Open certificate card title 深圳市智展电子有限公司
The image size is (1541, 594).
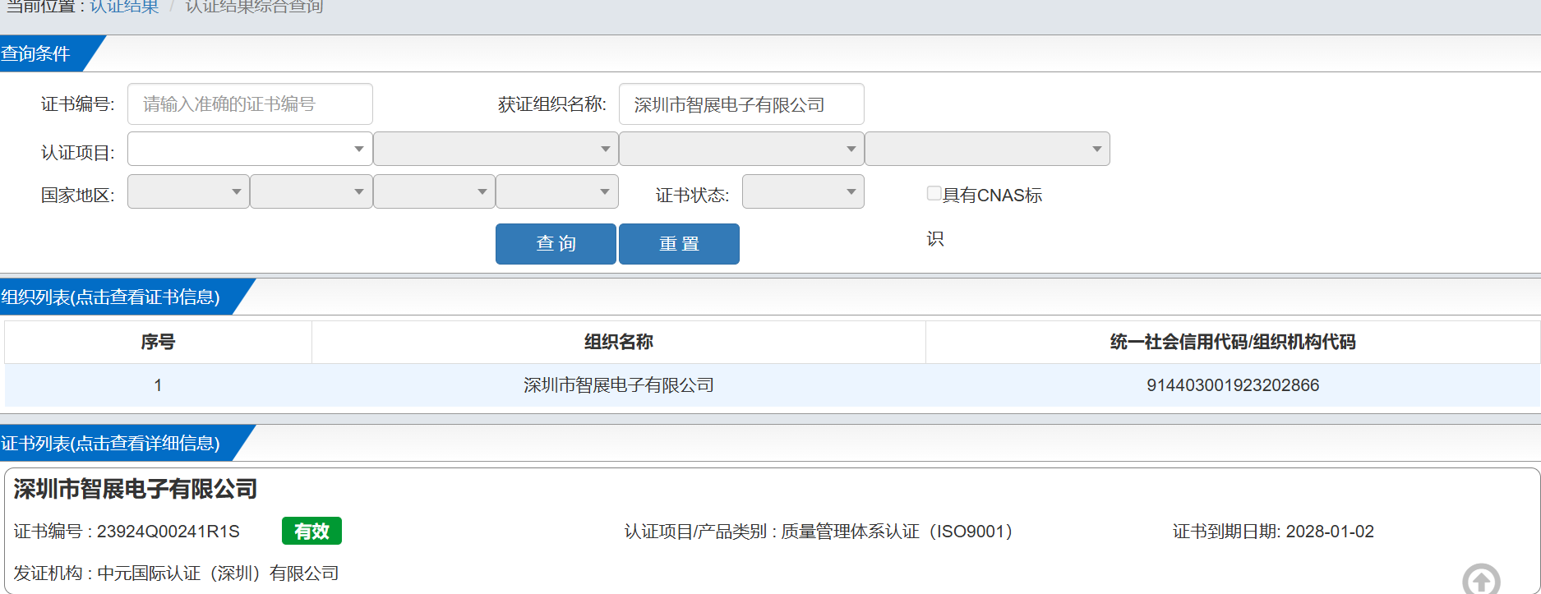point(136,490)
